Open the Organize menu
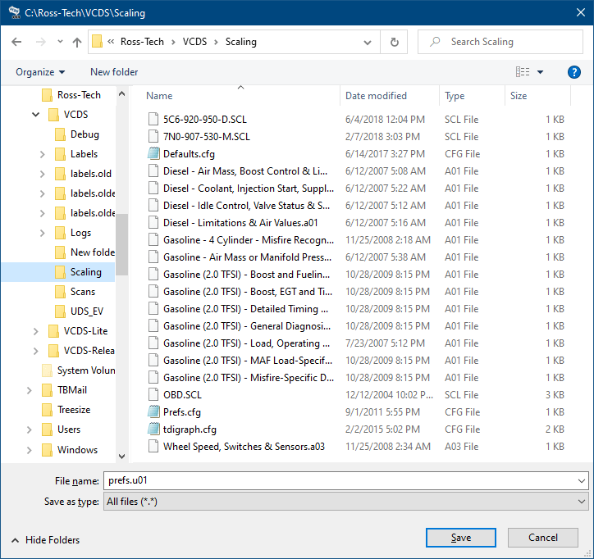 click(40, 72)
